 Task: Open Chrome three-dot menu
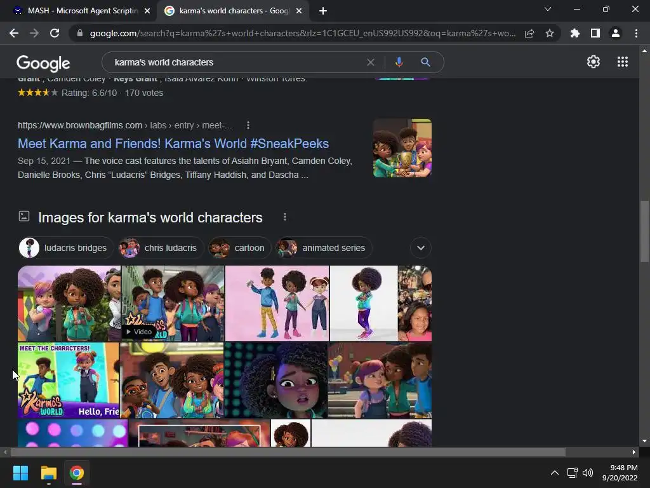(x=636, y=33)
